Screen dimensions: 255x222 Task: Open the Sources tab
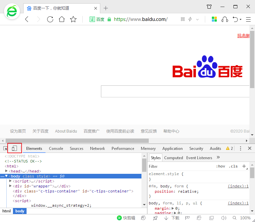(x=76, y=149)
